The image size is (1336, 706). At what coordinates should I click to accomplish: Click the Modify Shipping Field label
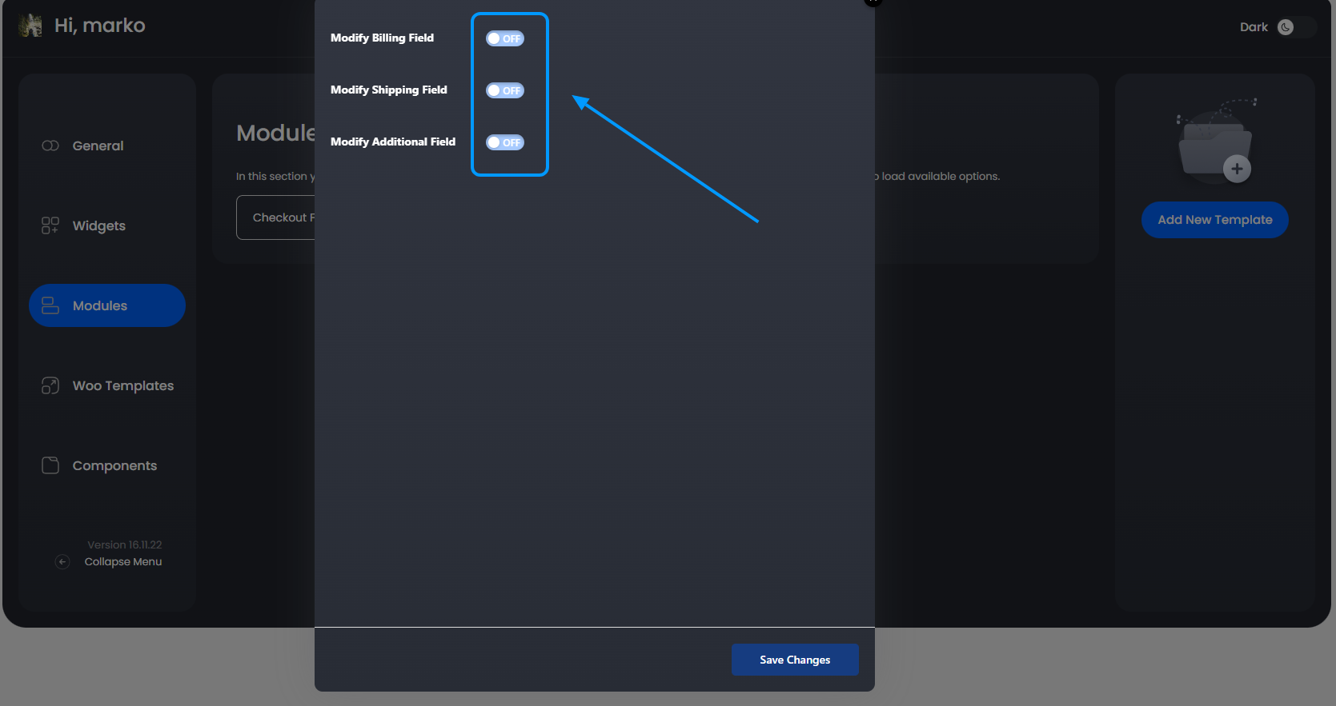(x=389, y=90)
